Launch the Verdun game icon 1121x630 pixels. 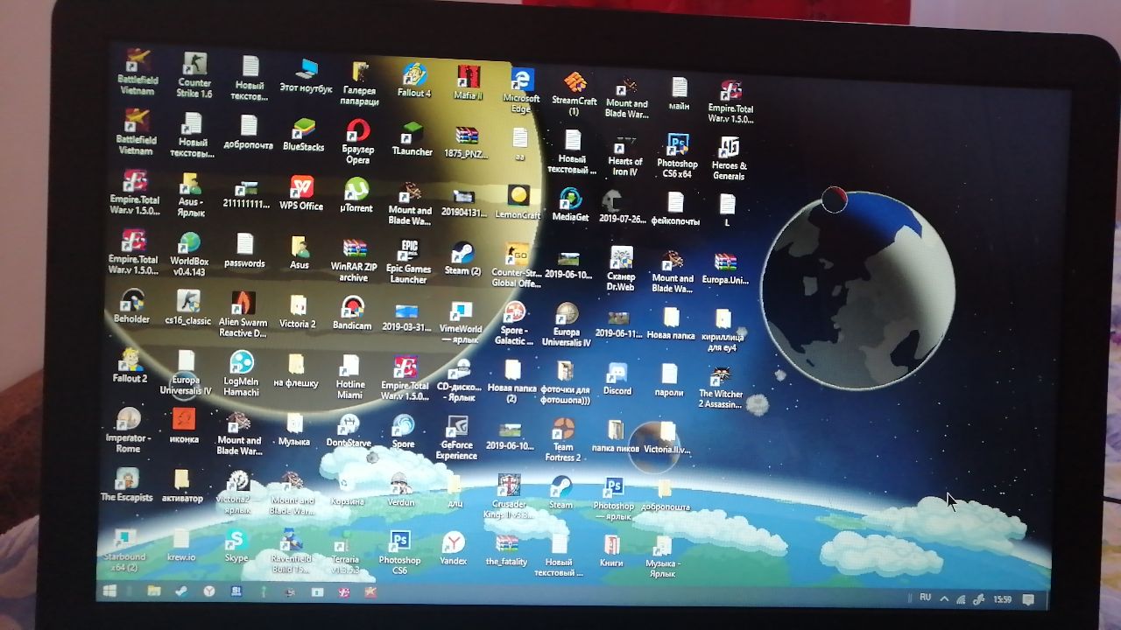click(x=400, y=491)
